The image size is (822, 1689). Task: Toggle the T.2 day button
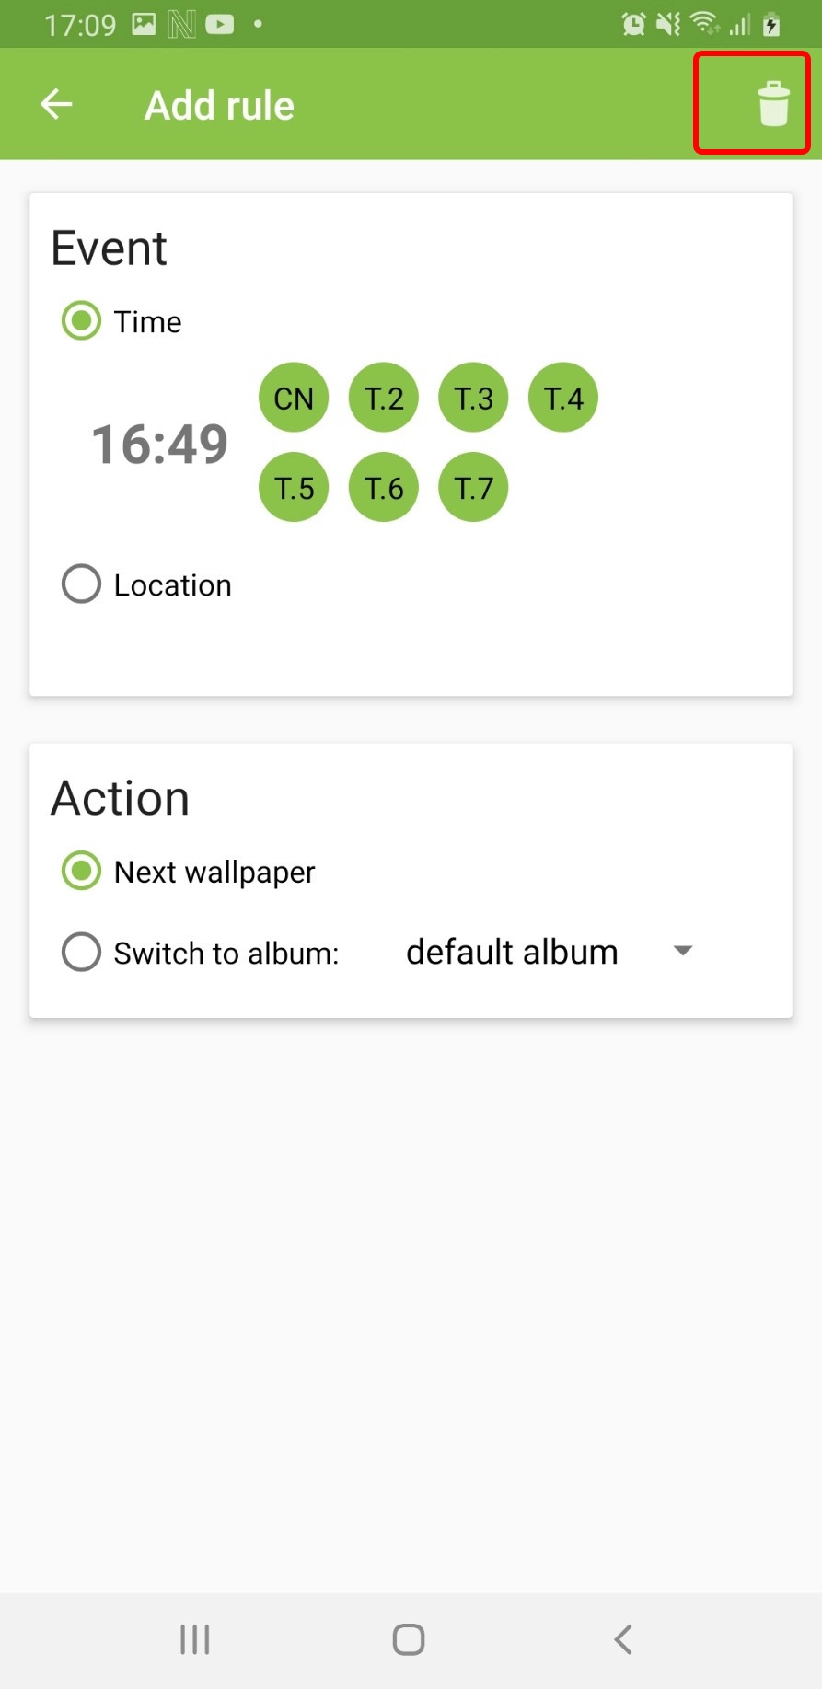tap(384, 399)
